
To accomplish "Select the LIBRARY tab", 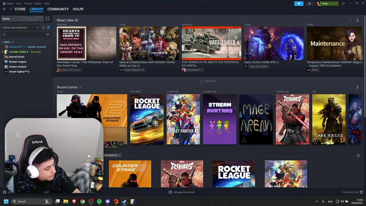I will pyautogui.click(x=37, y=9).
